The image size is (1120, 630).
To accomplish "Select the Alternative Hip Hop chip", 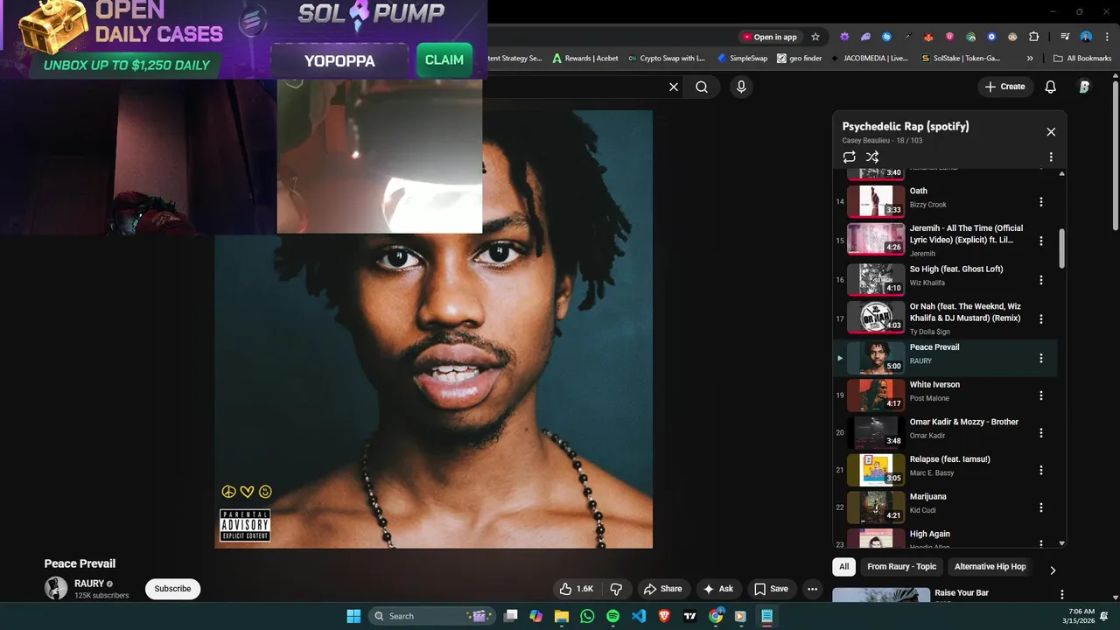I will (x=990, y=567).
